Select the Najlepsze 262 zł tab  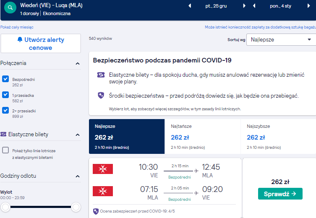click(x=127, y=137)
